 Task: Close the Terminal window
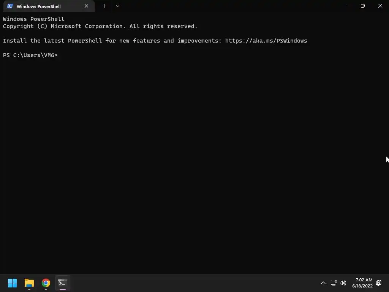click(x=380, y=6)
